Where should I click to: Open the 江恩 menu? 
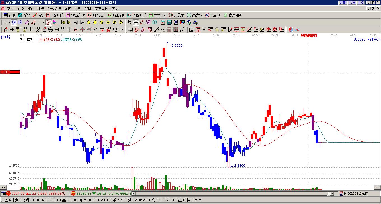coord(41,9)
